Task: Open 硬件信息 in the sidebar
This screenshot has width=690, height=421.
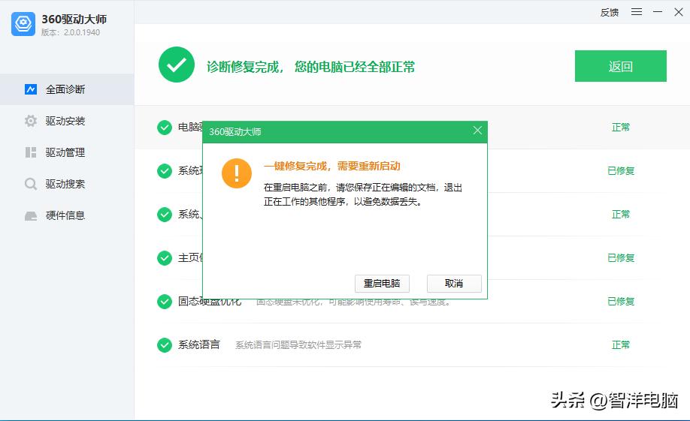Action: (x=67, y=215)
